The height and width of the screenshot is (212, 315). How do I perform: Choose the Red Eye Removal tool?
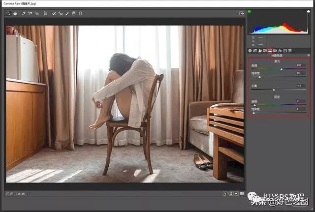coord(61,13)
